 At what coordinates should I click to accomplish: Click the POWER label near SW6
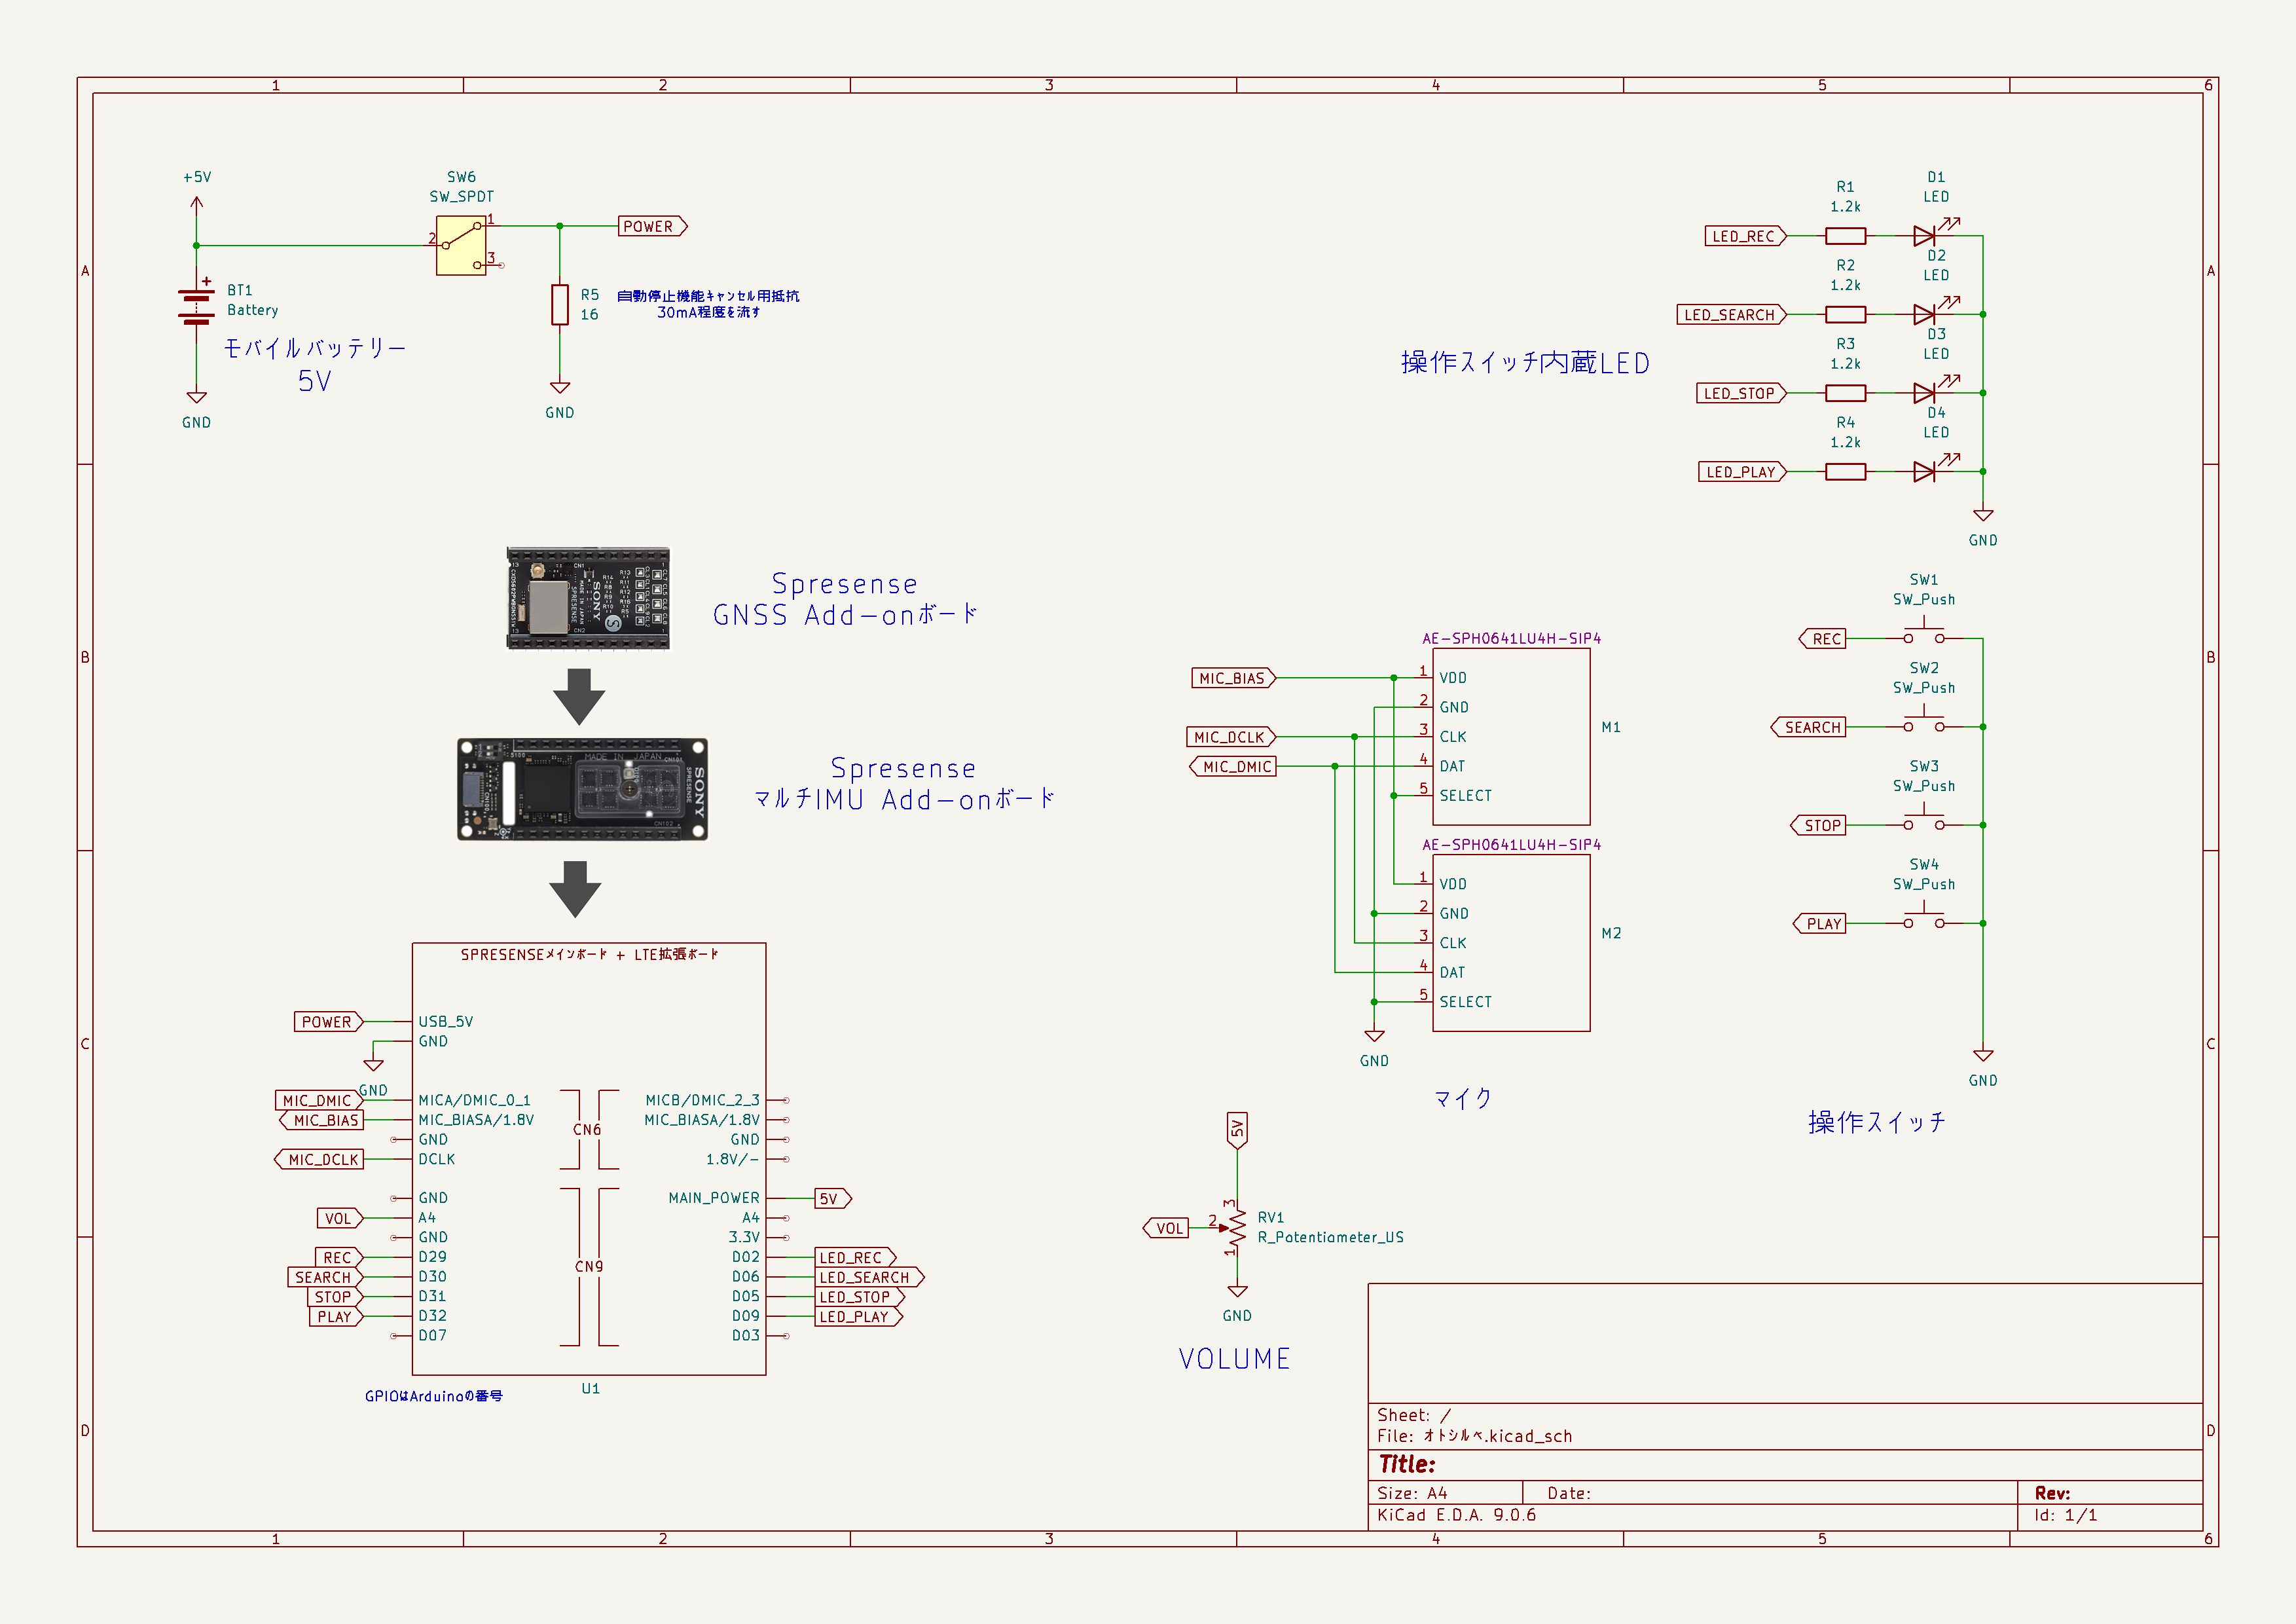coord(651,227)
